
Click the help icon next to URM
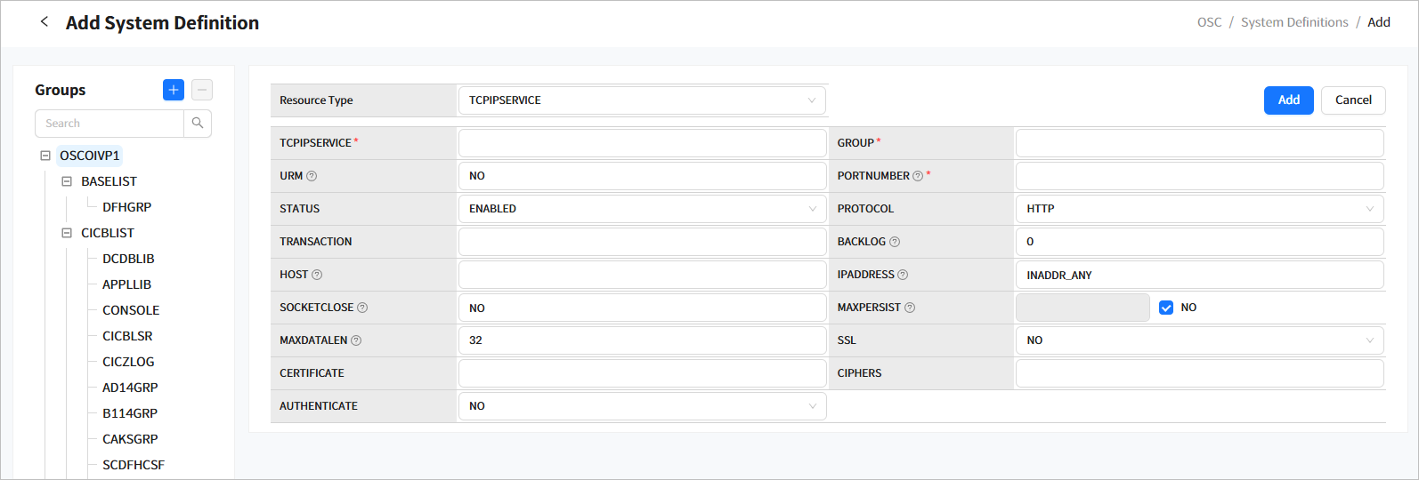[312, 176]
